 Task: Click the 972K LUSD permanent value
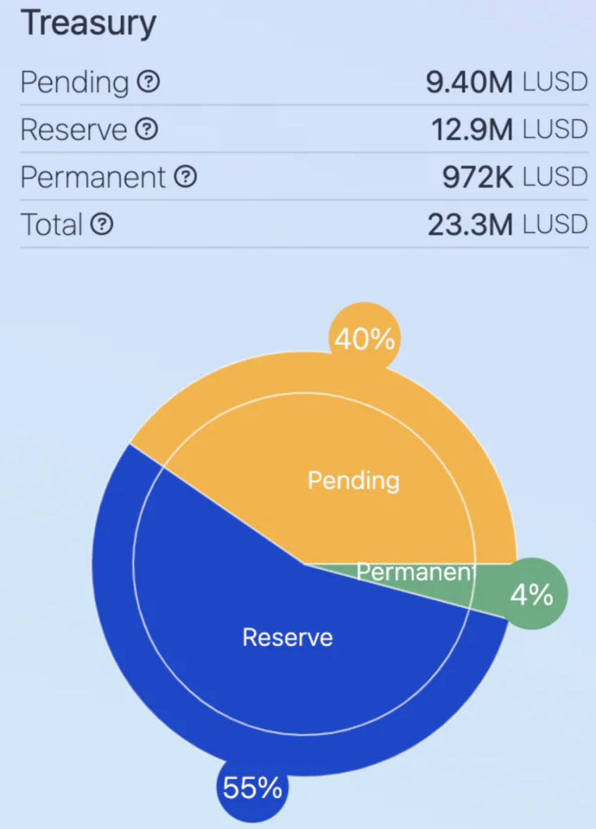click(x=514, y=177)
